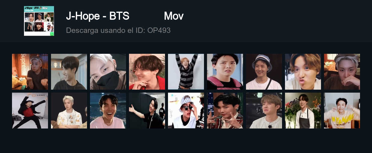Open sticker of laughing man in pink shirt
This screenshot has height=153, width=372.
(108, 111)
